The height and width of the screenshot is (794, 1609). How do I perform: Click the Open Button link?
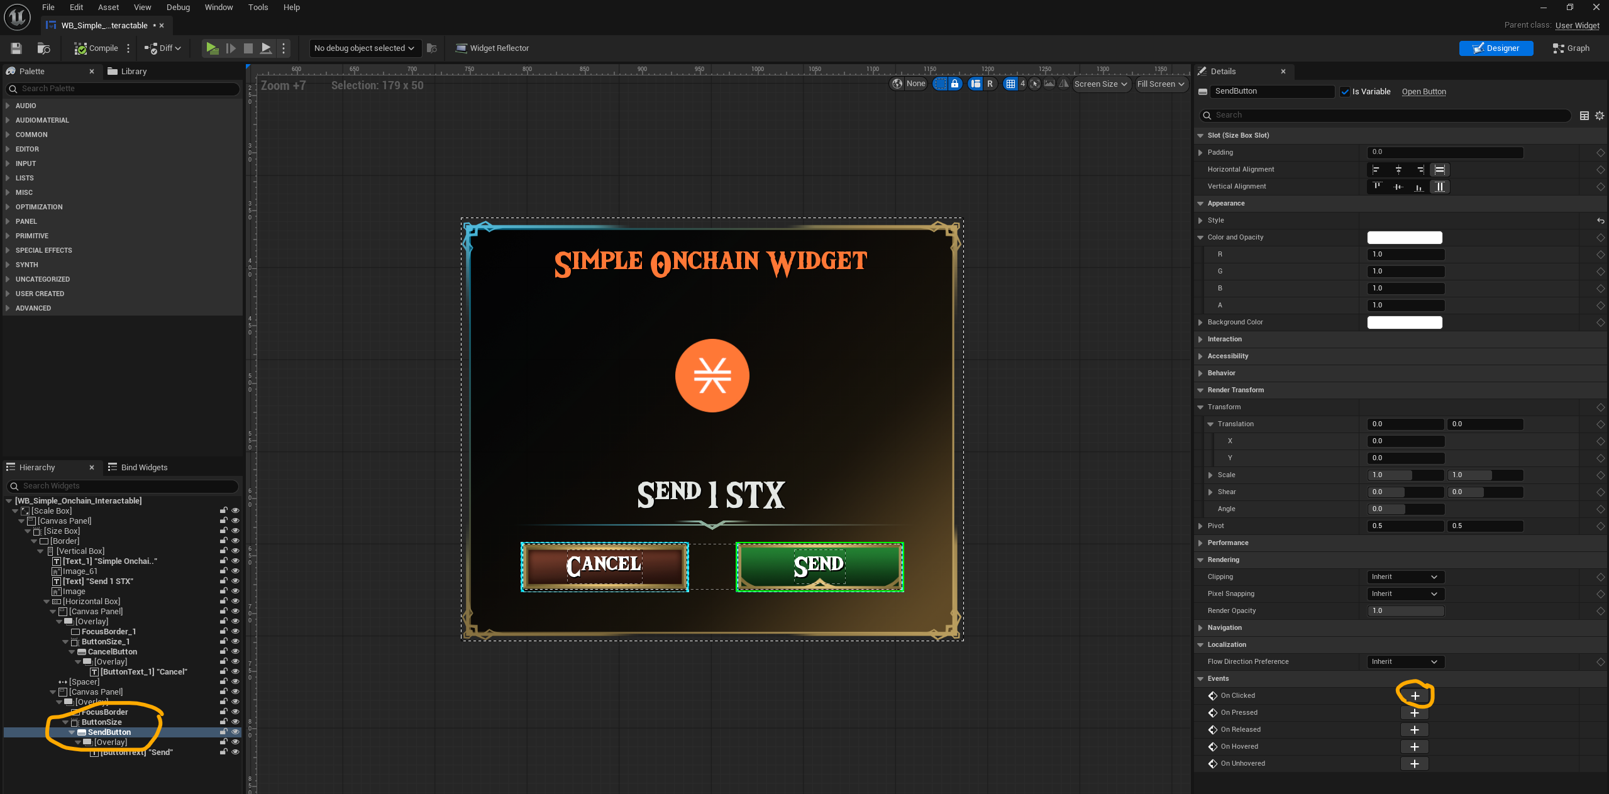click(1424, 92)
